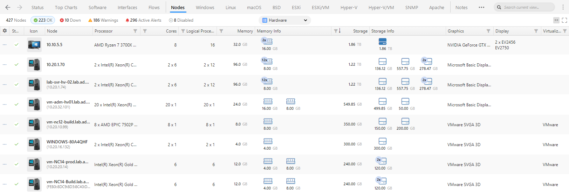Click the WINDOWS-80A4QHF server icon
Viewport: 569px width, 193px height.
pos(34,144)
